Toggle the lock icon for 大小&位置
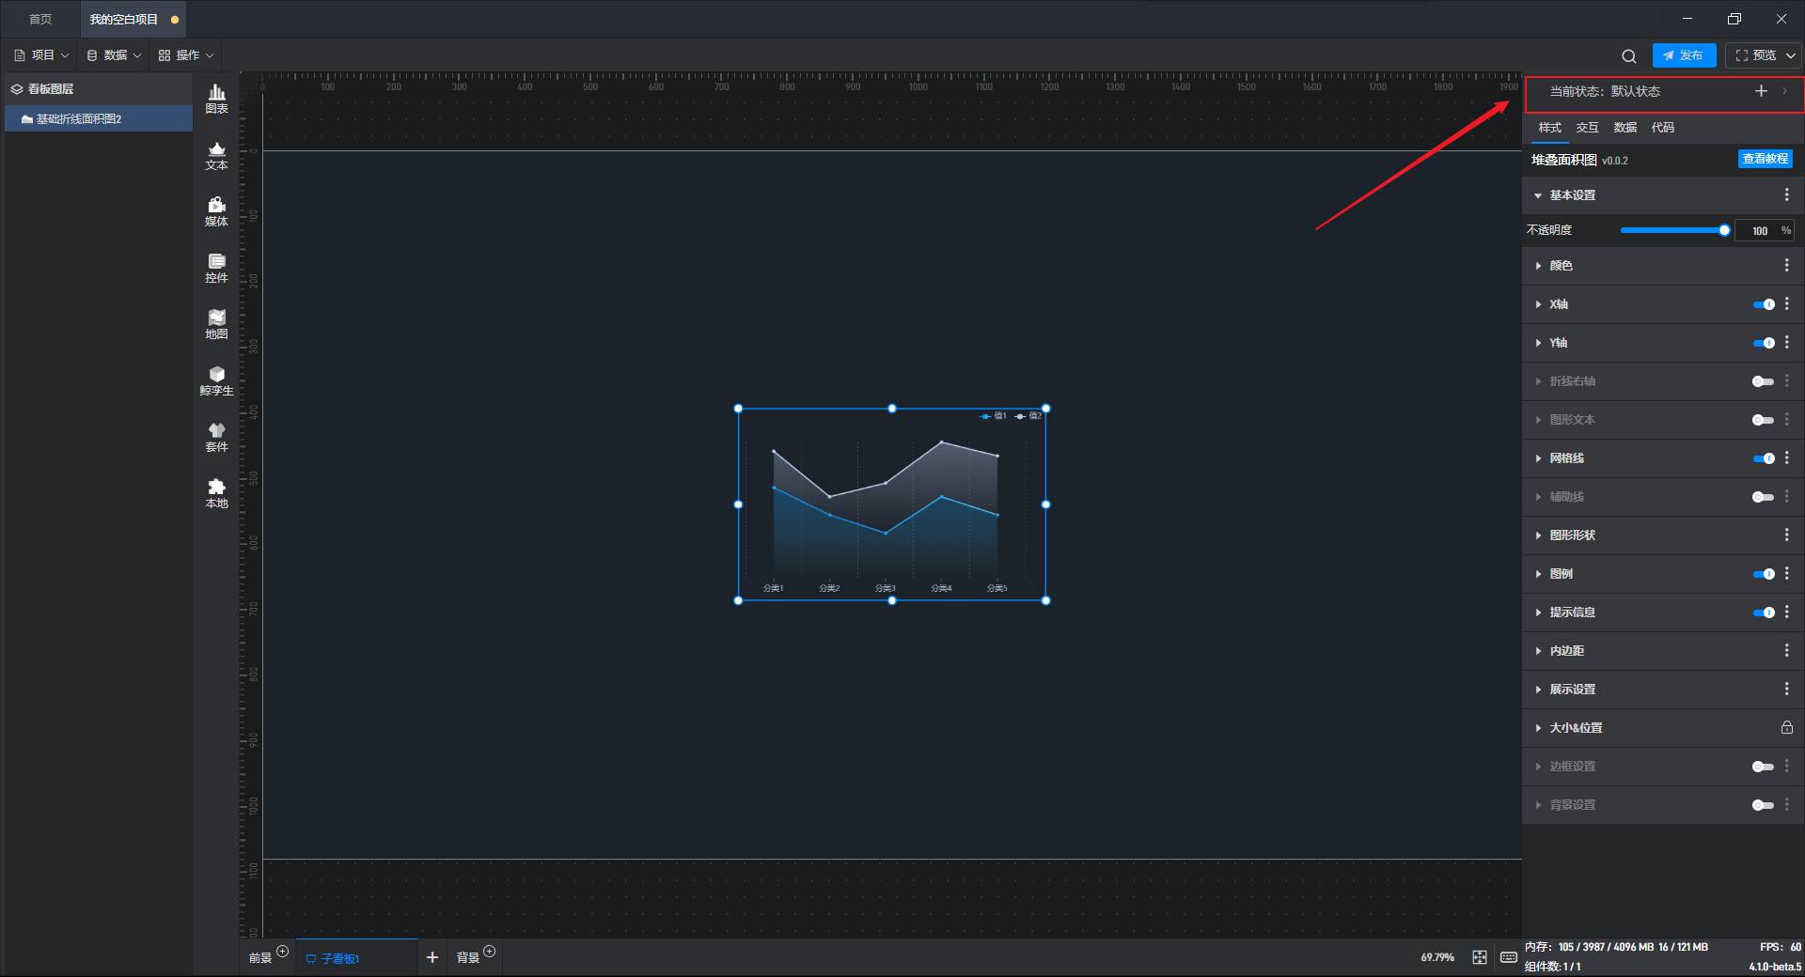The width and height of the screenshot is (1805, 977). coord(1787,727)
